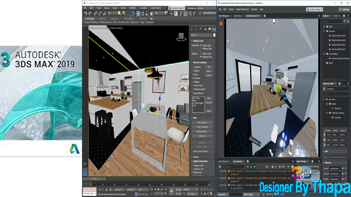351x197 pixels.
Task: Activate the Select and Rotate tool
Action: 143,13
